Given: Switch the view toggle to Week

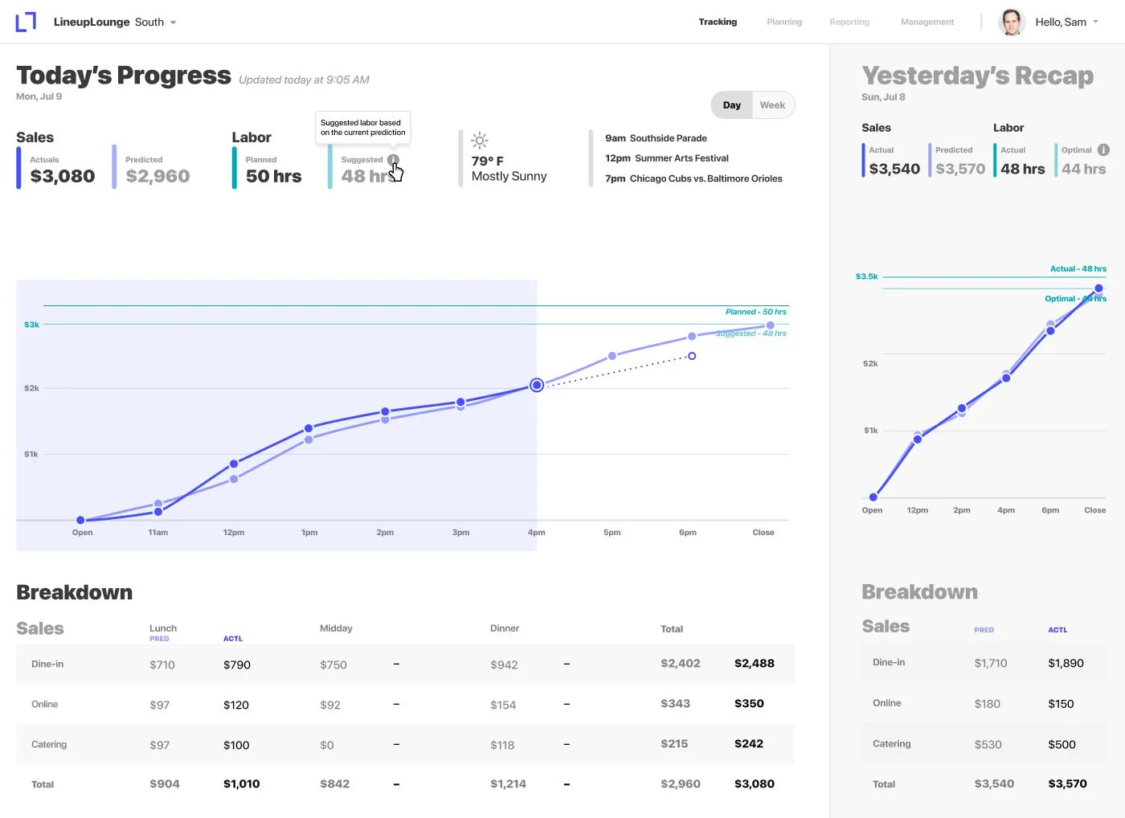Looking at the screenshot, I should [773, 105].
